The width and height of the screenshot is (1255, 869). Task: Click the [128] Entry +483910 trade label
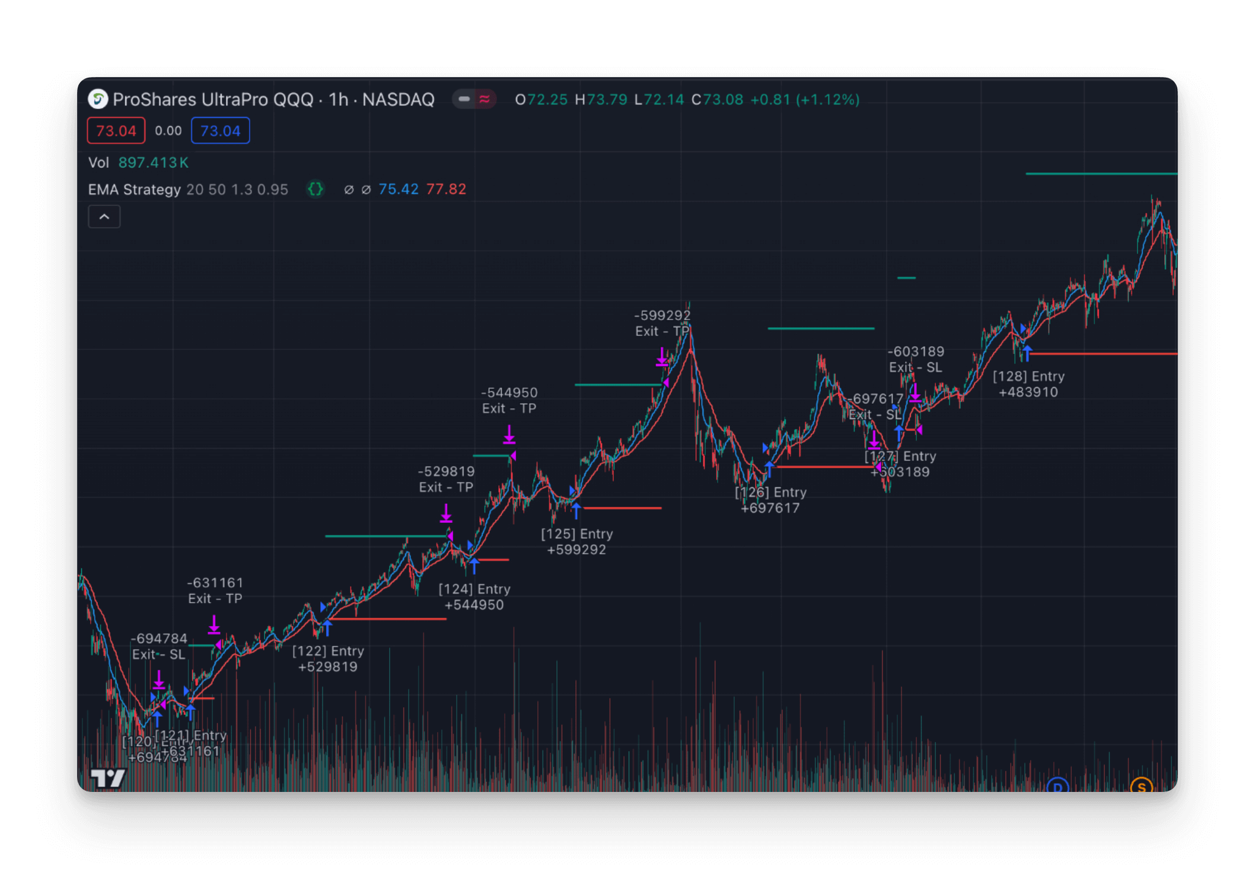point(1028,384)
